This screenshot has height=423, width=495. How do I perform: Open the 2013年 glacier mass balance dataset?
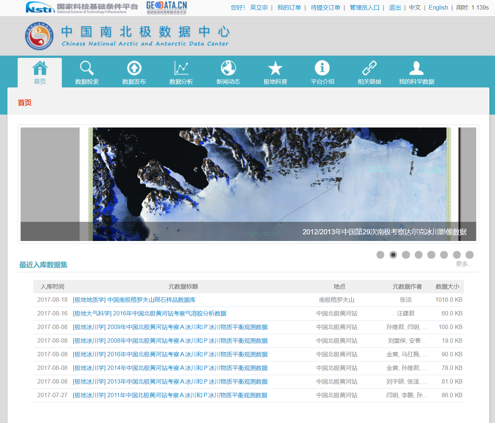[170, 382]
